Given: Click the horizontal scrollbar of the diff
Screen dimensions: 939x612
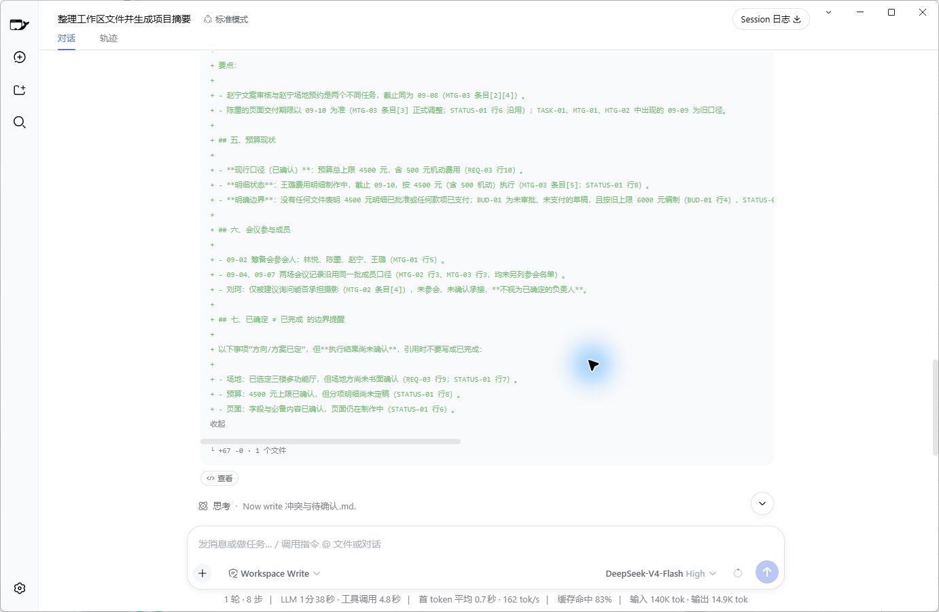Looking at the screenshot, I should point(331,442).
